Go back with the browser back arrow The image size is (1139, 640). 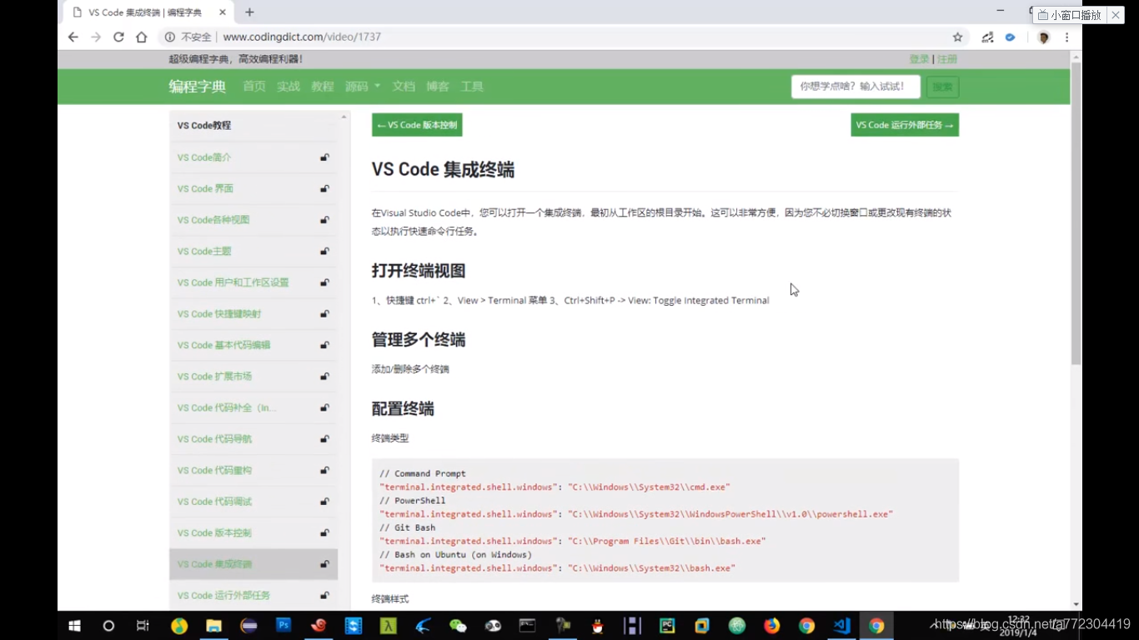tap(73, 37)
